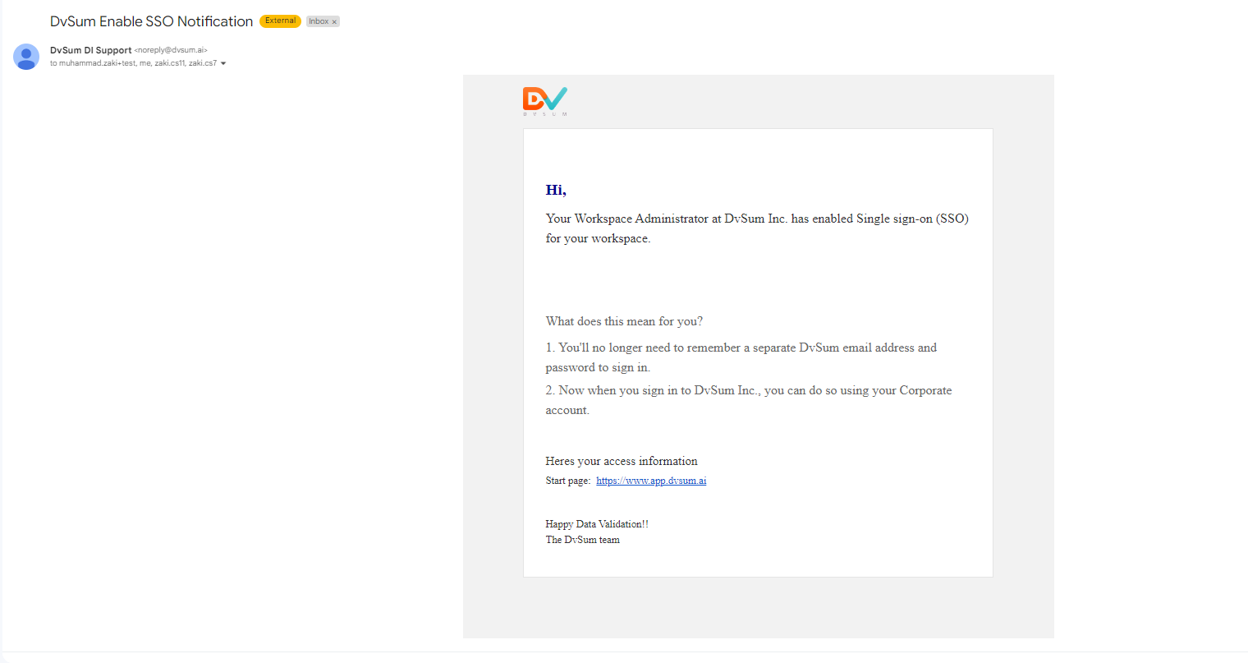The width and height of the screenshot is (1248, 663).
Task: Click 'The DvSum team' signature
Action: (x=582, y=540)
